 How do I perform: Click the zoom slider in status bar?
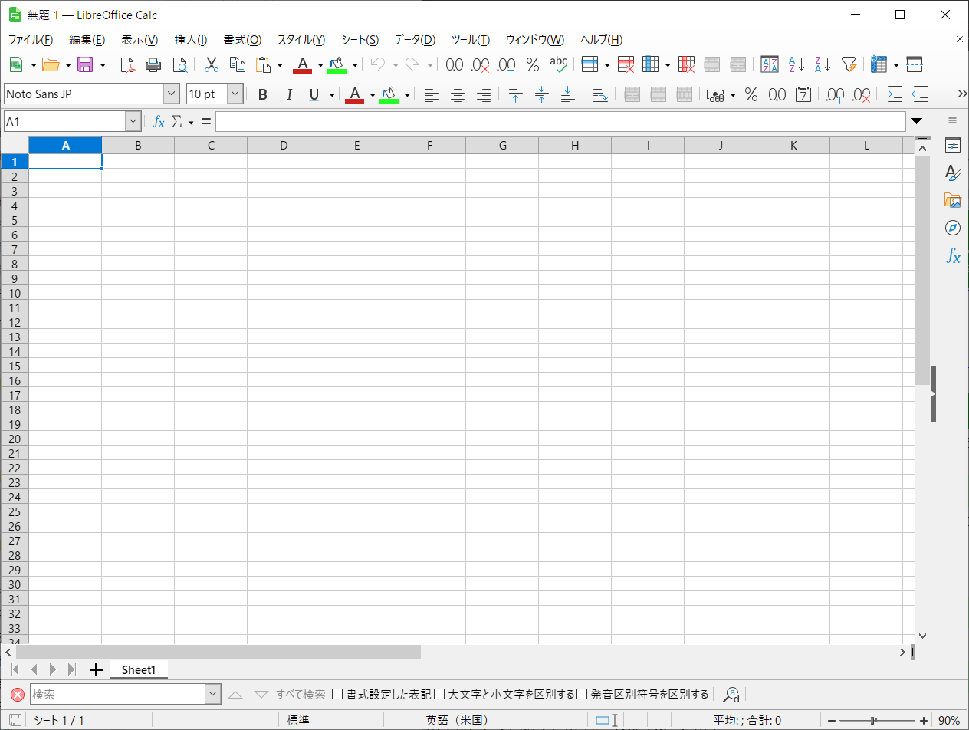(x=874, y=721)
